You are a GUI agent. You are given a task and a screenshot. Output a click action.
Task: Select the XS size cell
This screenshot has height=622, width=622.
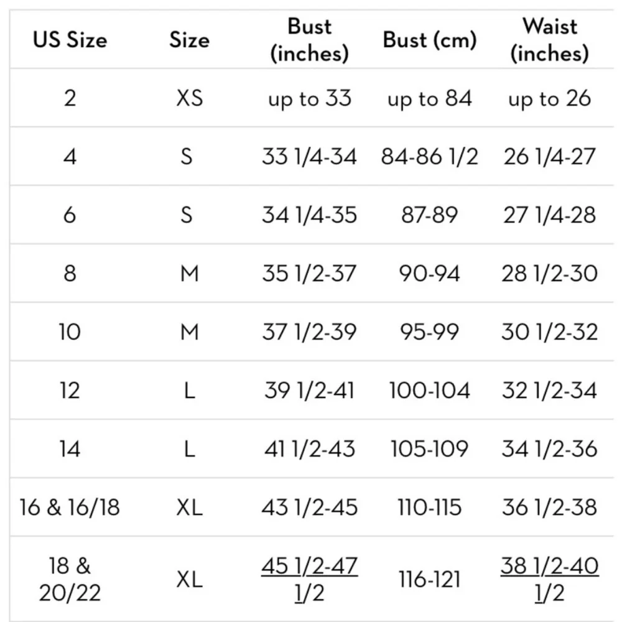pyautogui.click(x=189, y=98)
